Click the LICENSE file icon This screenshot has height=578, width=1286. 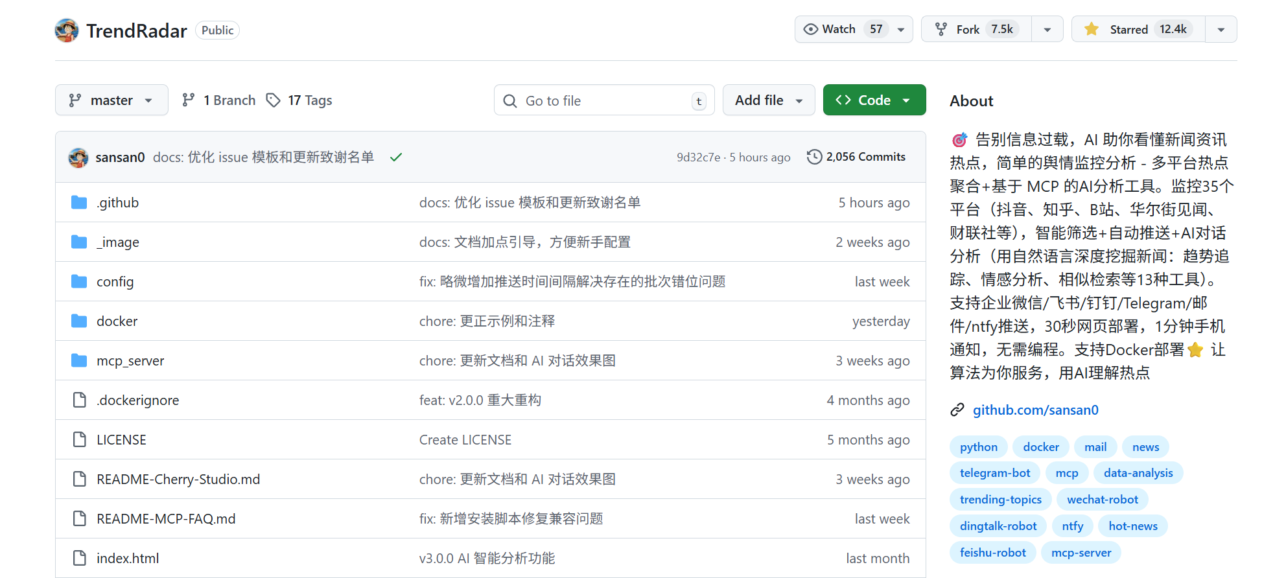point(79,440)
